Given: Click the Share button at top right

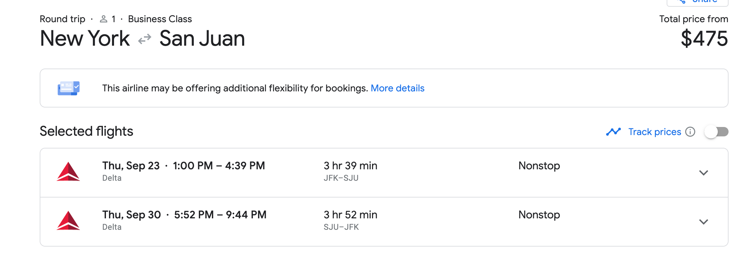Looking at the screenshot, I should 698,2.
